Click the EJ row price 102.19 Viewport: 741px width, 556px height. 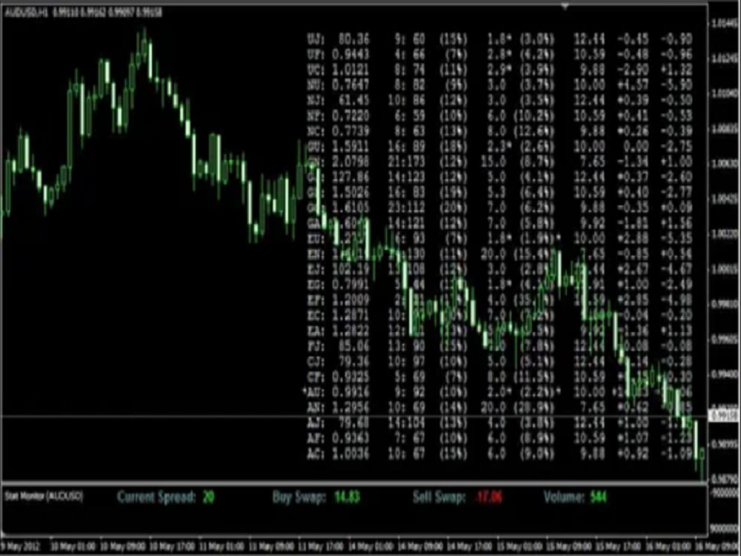pyautogui.click(x=350, y=270)
